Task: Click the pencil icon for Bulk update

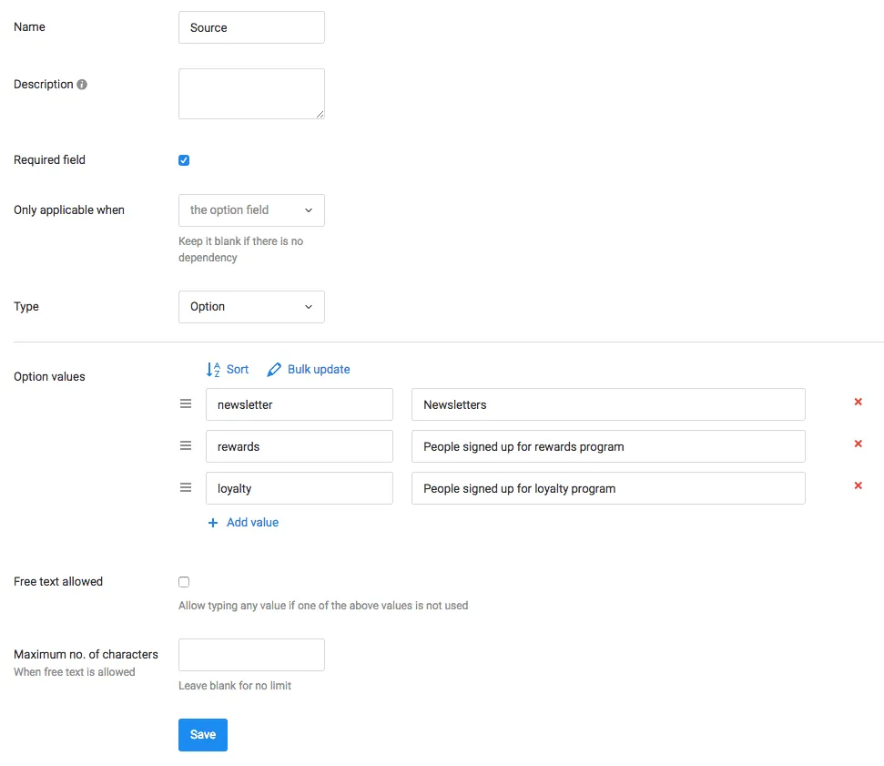Action: pyautogui.click(x=274, y=369)
